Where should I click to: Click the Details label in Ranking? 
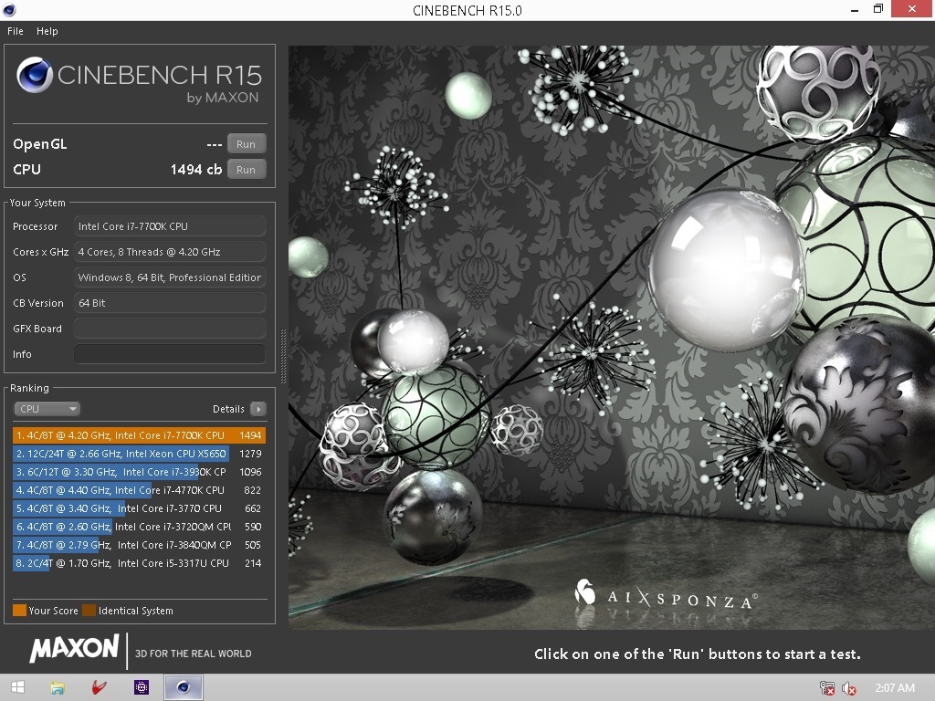point(228,409)
